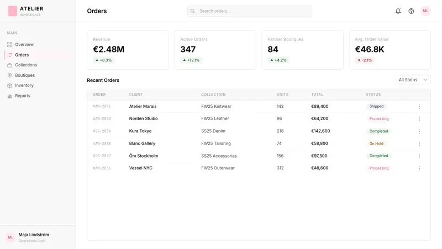442x249 pixels.
Task: Click the Search orders input field
Action: [250, 11]
